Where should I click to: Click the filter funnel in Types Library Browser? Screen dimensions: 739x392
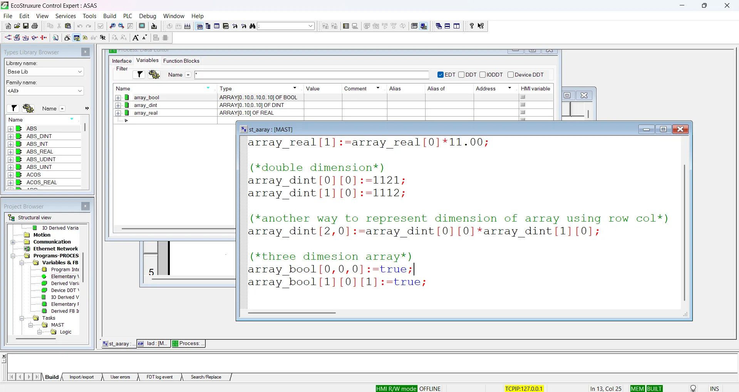click(x=14, y=108)
